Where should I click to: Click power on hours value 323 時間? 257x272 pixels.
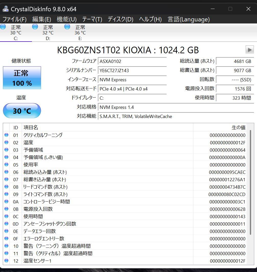tap(235, 98)
